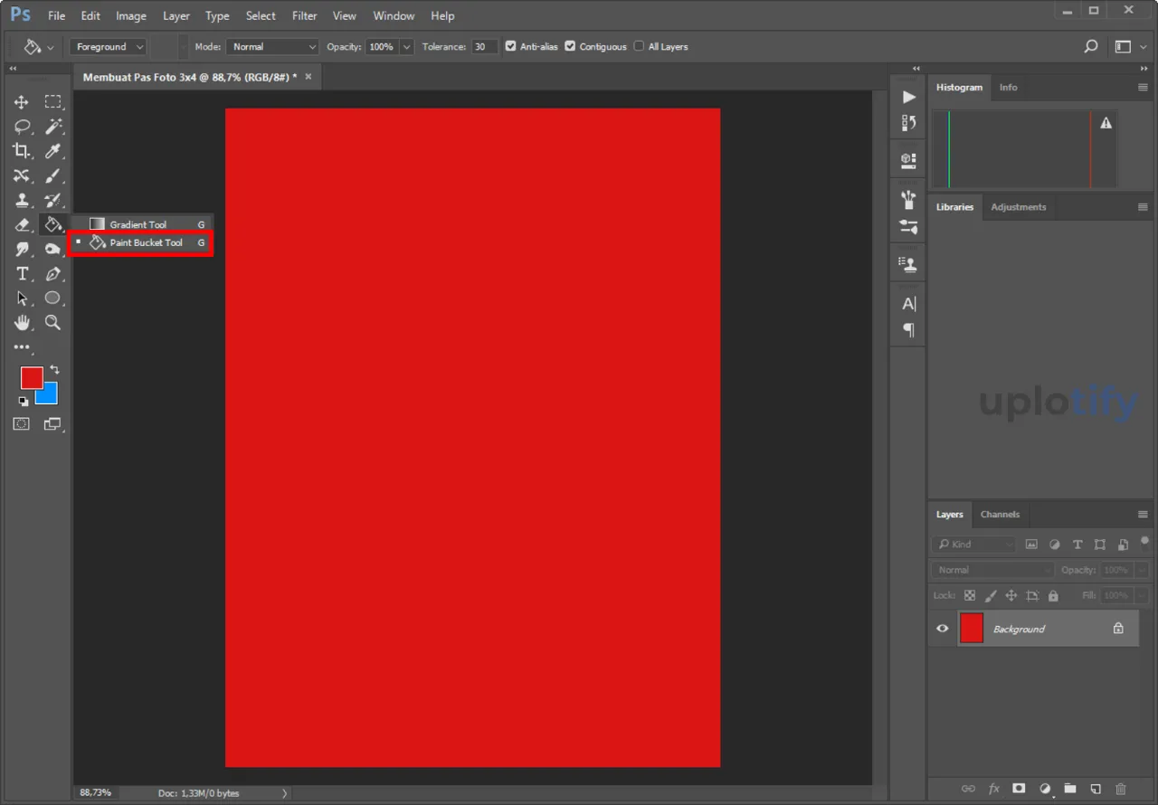Viewport: 1158px width, 805px height.
Task: Open the File menu
Action: pos(56,16)
